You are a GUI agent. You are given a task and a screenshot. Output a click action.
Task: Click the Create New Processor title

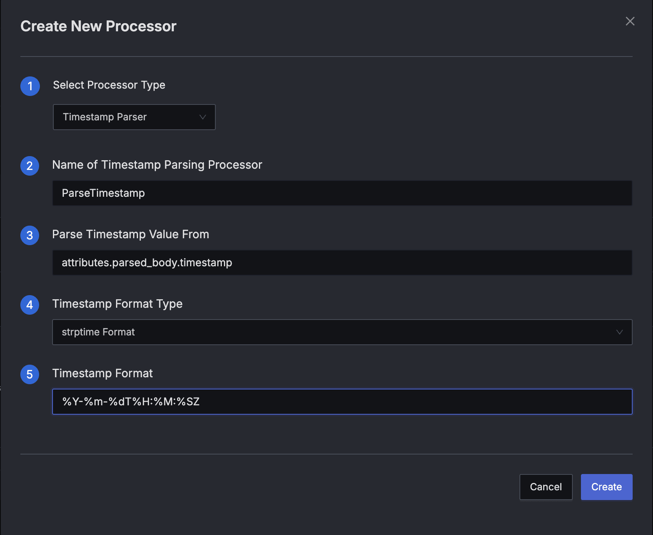(x=98, y=26)
